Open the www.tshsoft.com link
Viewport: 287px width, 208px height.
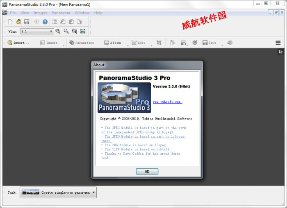click(x=167, y=102)
